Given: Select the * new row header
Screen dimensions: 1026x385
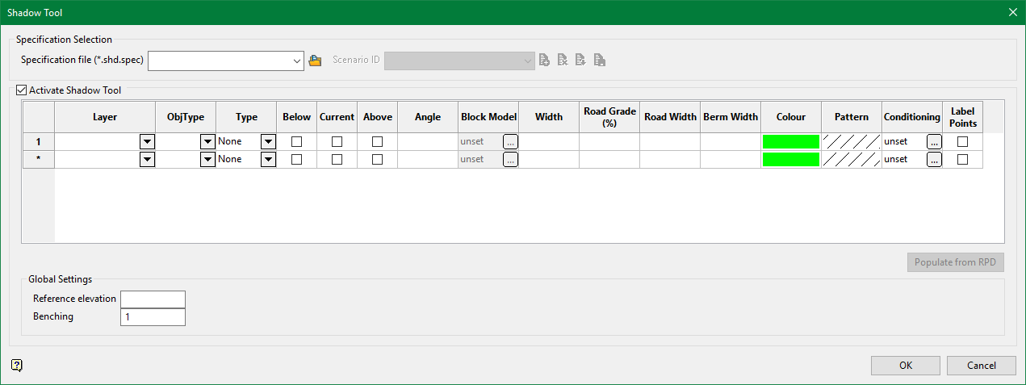Looking at the screenshot, I should (38, 159).
